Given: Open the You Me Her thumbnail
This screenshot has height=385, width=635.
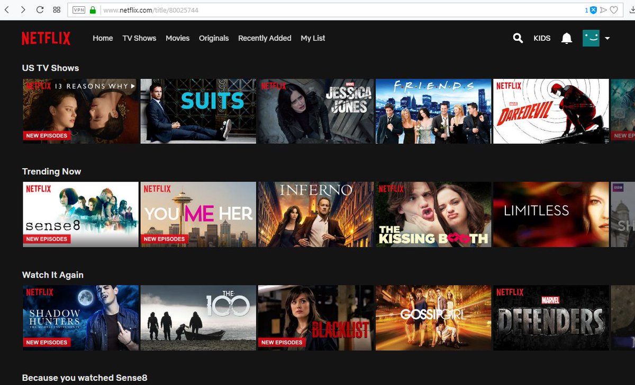Looking at the screenshot, I should click(x=198, y=214).
